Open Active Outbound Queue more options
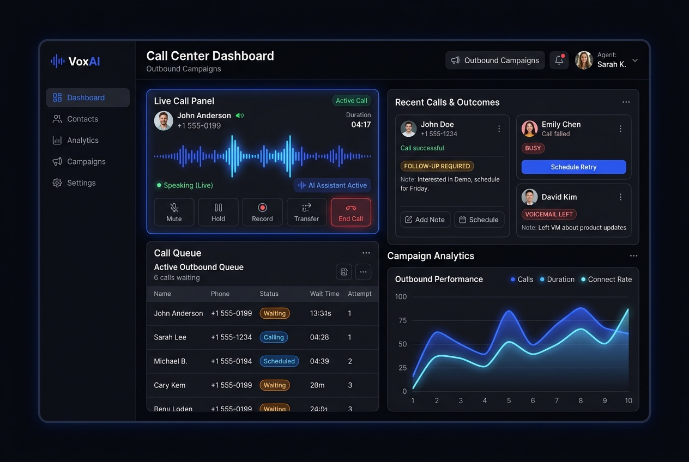The height and width of the screenshot is (462, 689). click(363, 272)
